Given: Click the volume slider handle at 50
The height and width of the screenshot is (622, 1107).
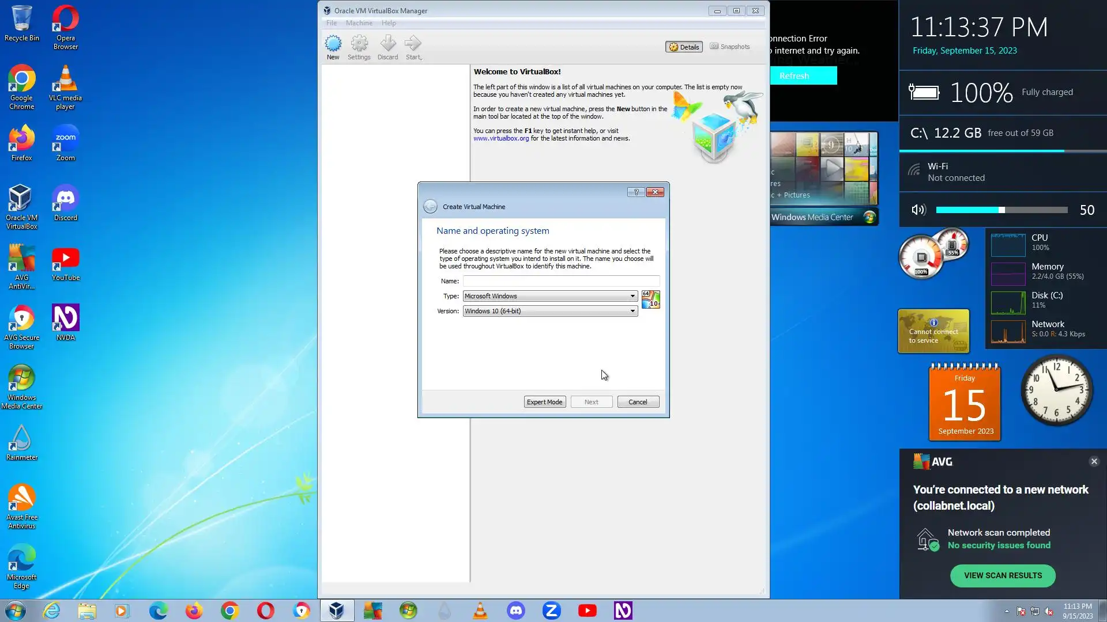Looking at the screenshot, I should point(1002,210).
